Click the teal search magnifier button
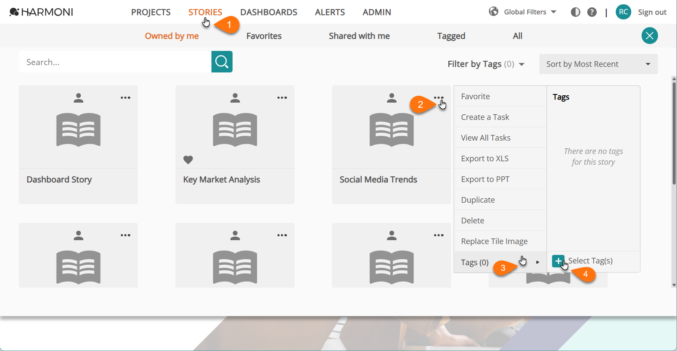Screen dimensions: 677x351 [222, 62]
